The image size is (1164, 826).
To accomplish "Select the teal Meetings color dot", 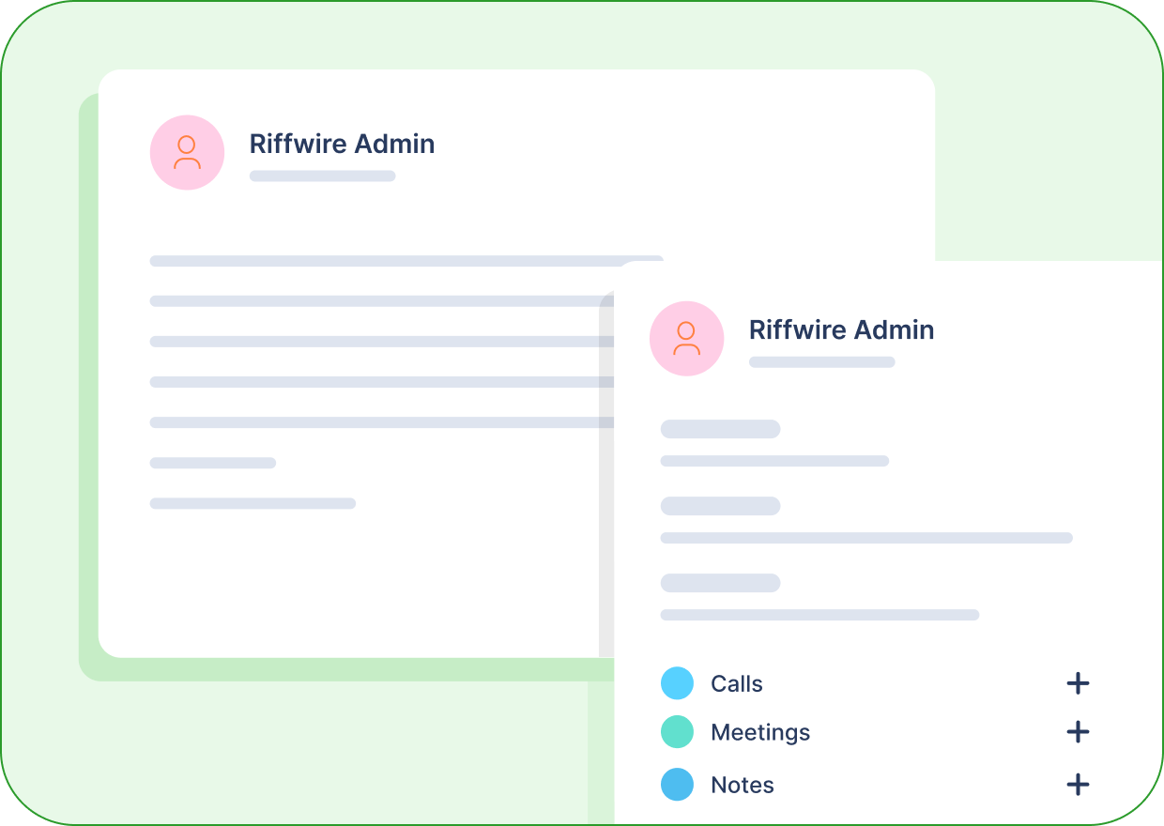I will pyautogui.click(x=677, y=732).
